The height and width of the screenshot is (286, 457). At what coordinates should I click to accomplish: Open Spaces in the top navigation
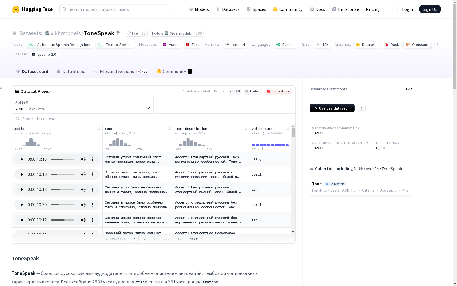tap(256, 9)
